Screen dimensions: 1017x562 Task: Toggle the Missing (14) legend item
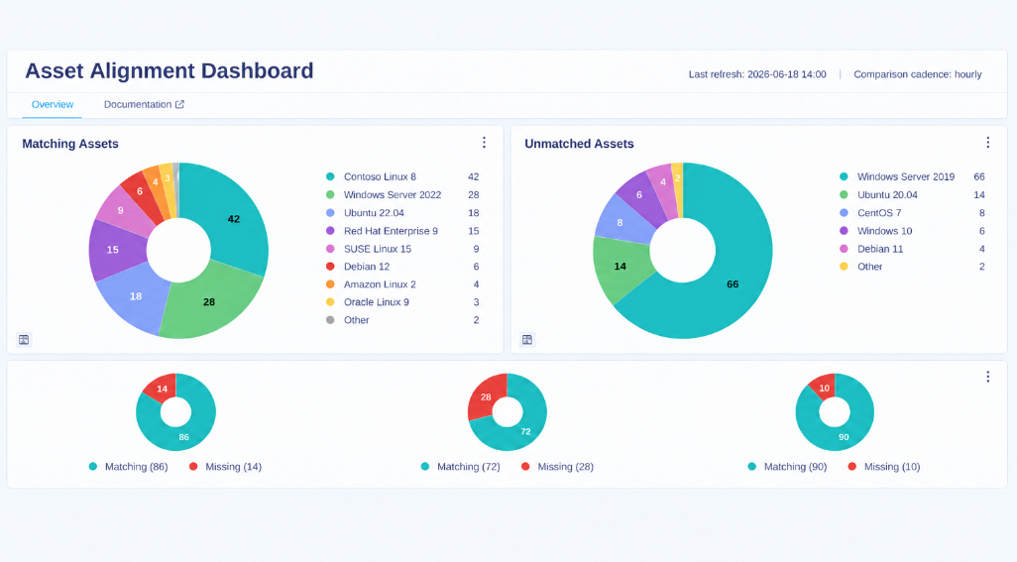226,467
